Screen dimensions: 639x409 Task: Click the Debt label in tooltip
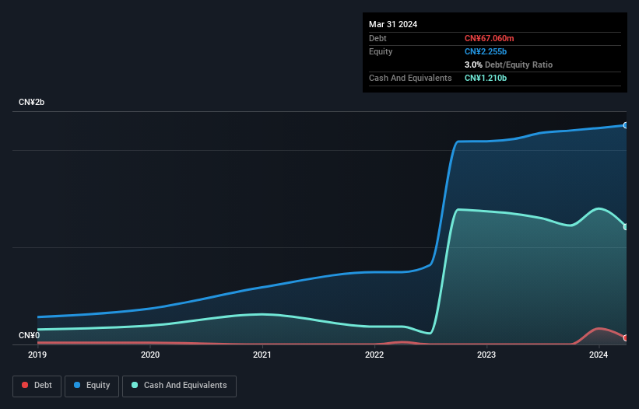click(377, 38)
